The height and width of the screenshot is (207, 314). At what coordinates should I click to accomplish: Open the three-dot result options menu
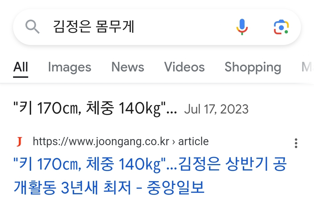(x=296, y=143)
